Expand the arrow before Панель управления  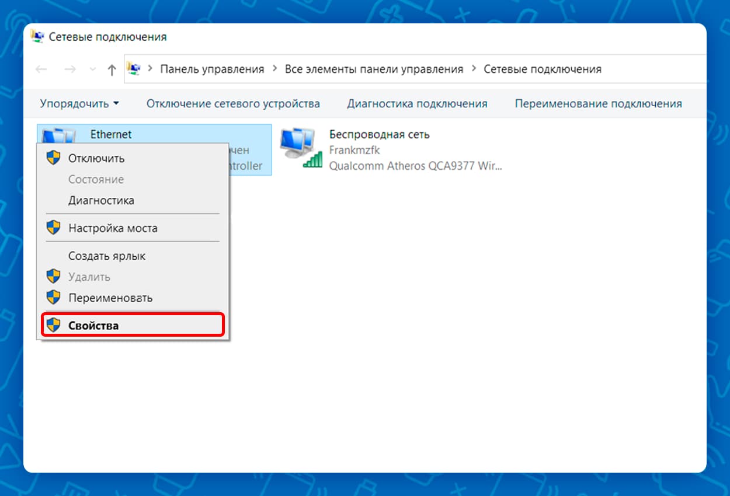point(150,69)
